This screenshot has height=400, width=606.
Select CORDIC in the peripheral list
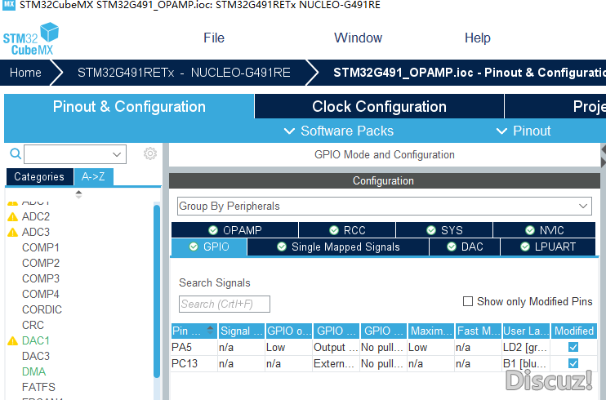(42, 309)
